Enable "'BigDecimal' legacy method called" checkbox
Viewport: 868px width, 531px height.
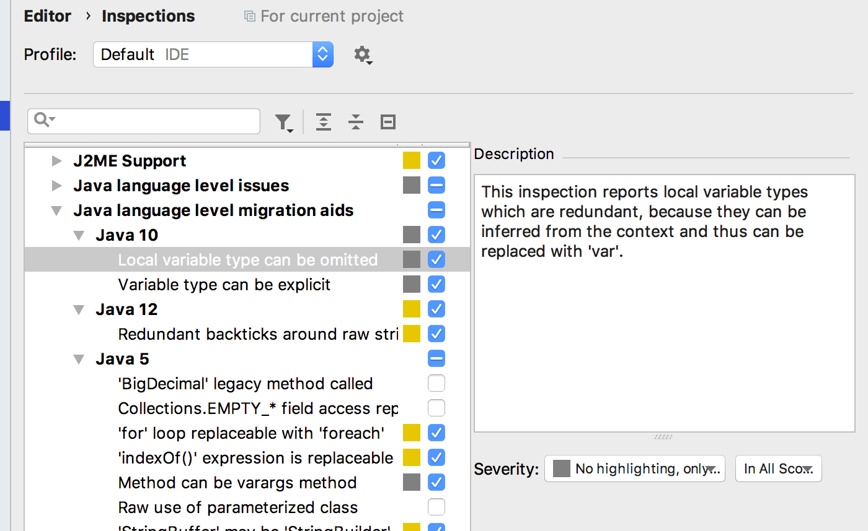436,384
